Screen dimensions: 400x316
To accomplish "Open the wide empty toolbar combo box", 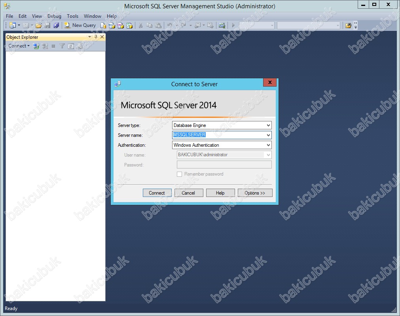I will [x=309, y=25].
